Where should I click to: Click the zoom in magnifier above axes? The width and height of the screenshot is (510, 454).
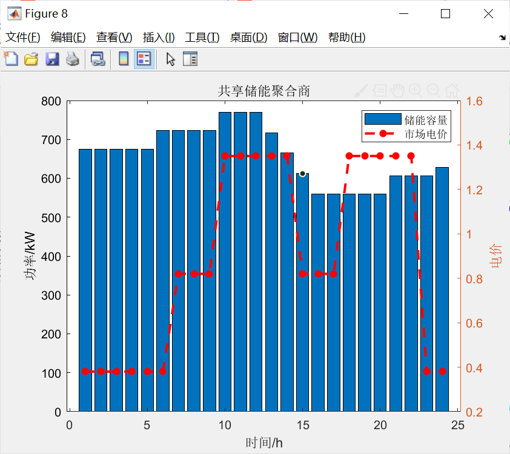[x=416, y=91]
